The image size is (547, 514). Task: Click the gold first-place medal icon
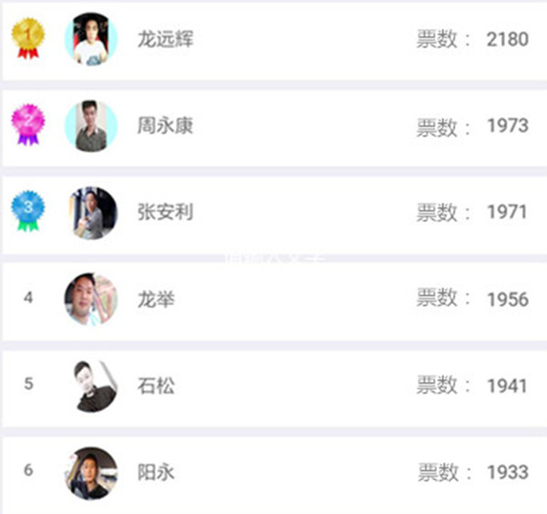click(27, 38)
